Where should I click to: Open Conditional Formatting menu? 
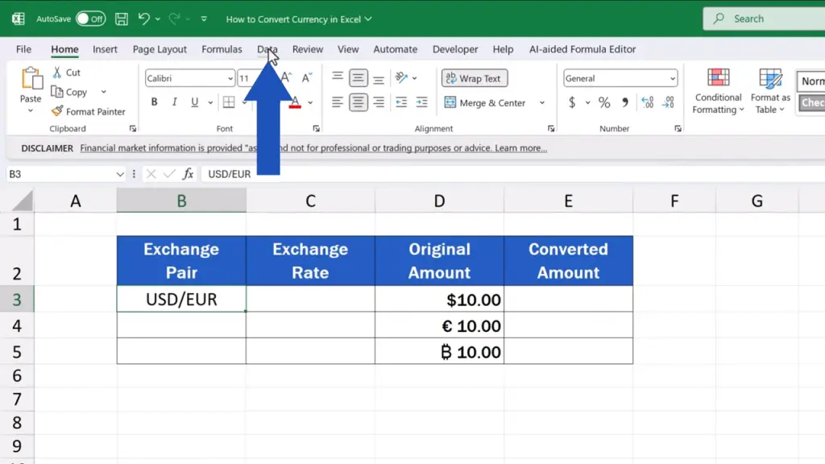[718, 91]
